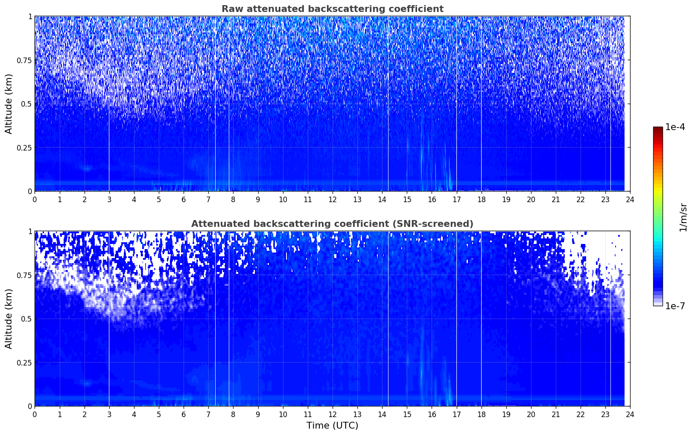Click the "1/m/sr" colorbar unit label
The width and height of the screenshot is (692, 435).
tap(683, 217)
